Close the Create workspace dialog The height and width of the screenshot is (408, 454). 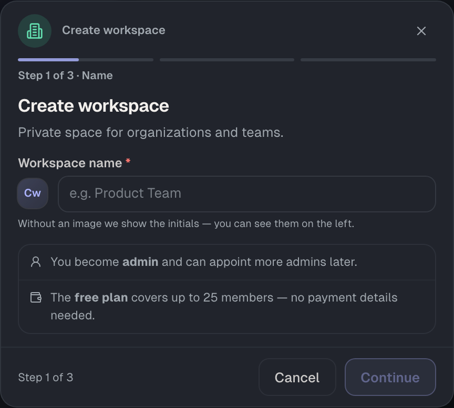(x=421, y=31)
